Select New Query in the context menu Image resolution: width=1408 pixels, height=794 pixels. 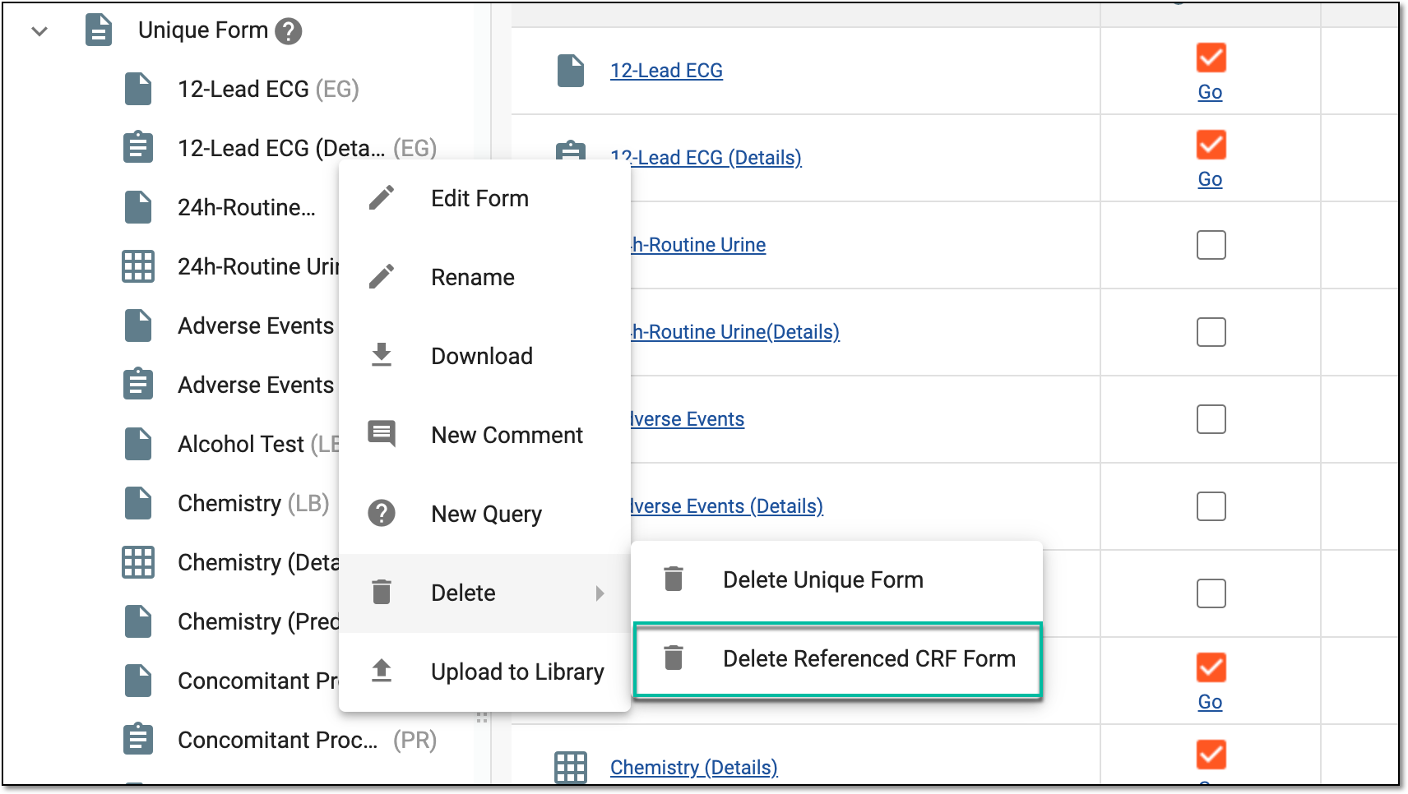coord(484,515)
